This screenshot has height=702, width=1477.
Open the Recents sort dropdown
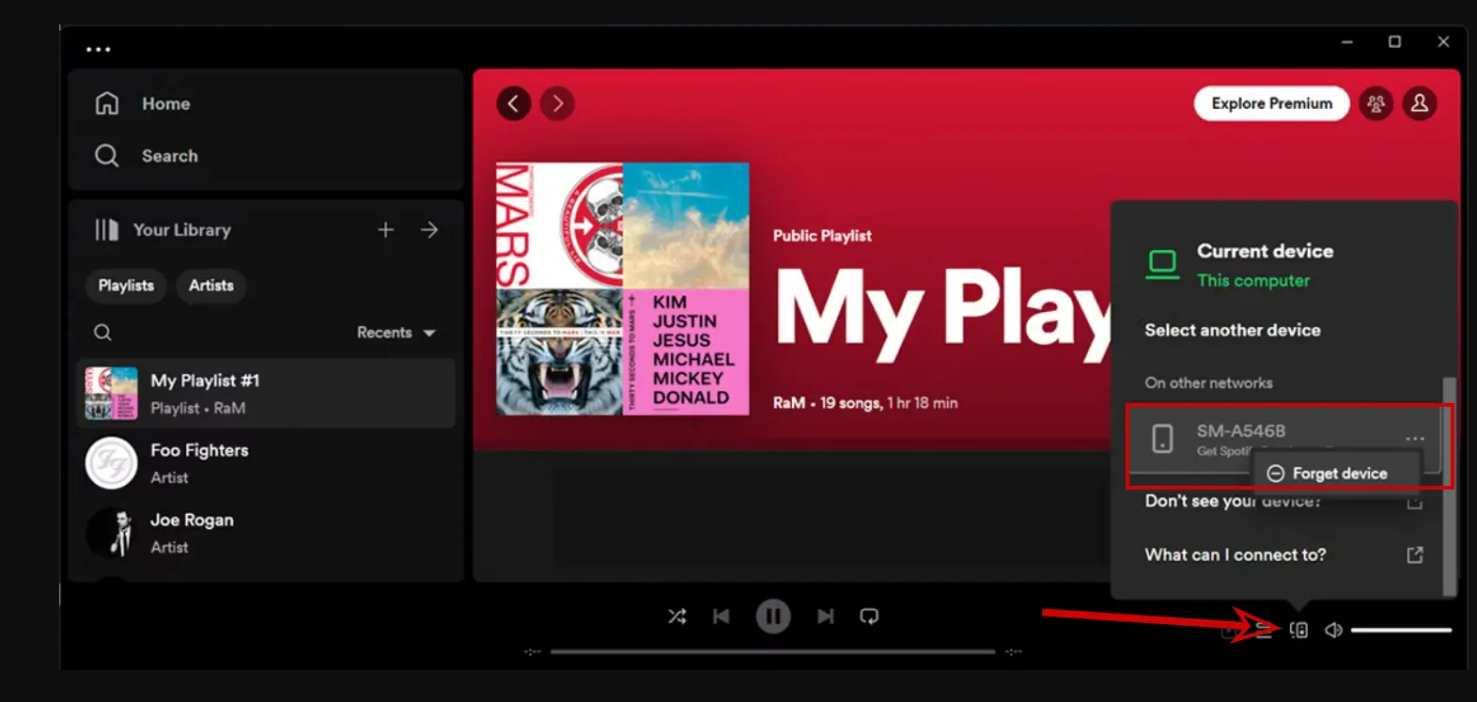[x=396, y=333]
